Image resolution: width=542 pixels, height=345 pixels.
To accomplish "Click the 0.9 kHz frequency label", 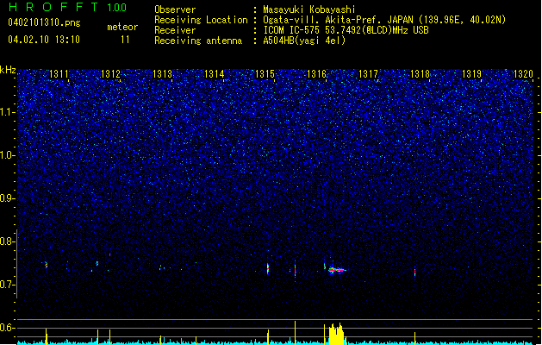I will 7,198.
